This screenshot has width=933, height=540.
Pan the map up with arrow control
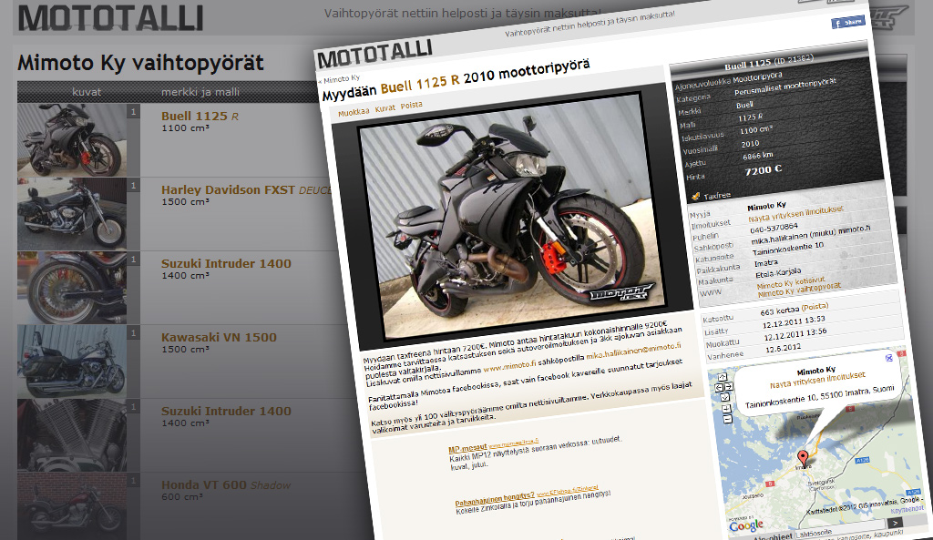point(721,375)
